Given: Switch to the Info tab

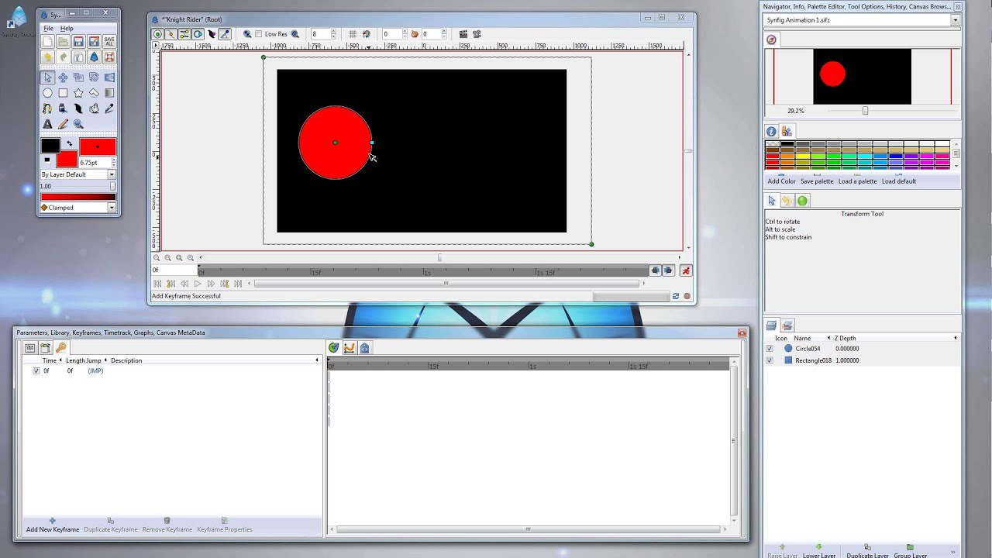Looking at the screenshot, I should pos(771,132).
